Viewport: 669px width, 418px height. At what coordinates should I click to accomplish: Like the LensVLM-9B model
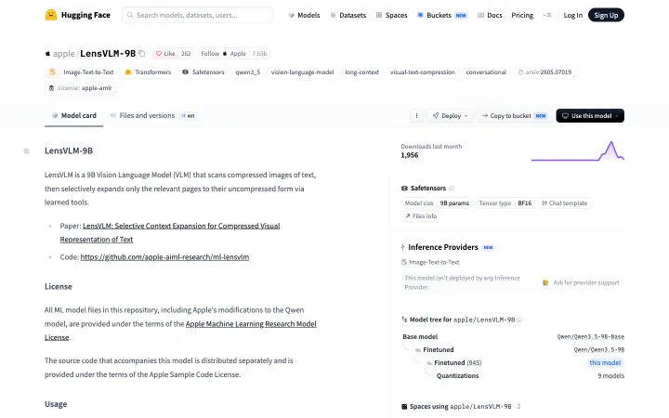click(x=165, y=53)
